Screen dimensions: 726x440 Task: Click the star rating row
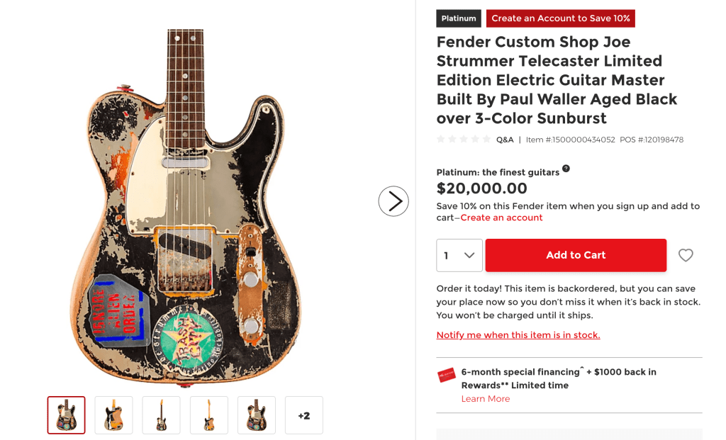pos(464,140)
